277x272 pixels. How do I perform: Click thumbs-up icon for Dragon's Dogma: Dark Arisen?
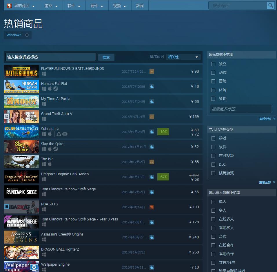click(152, 177)
